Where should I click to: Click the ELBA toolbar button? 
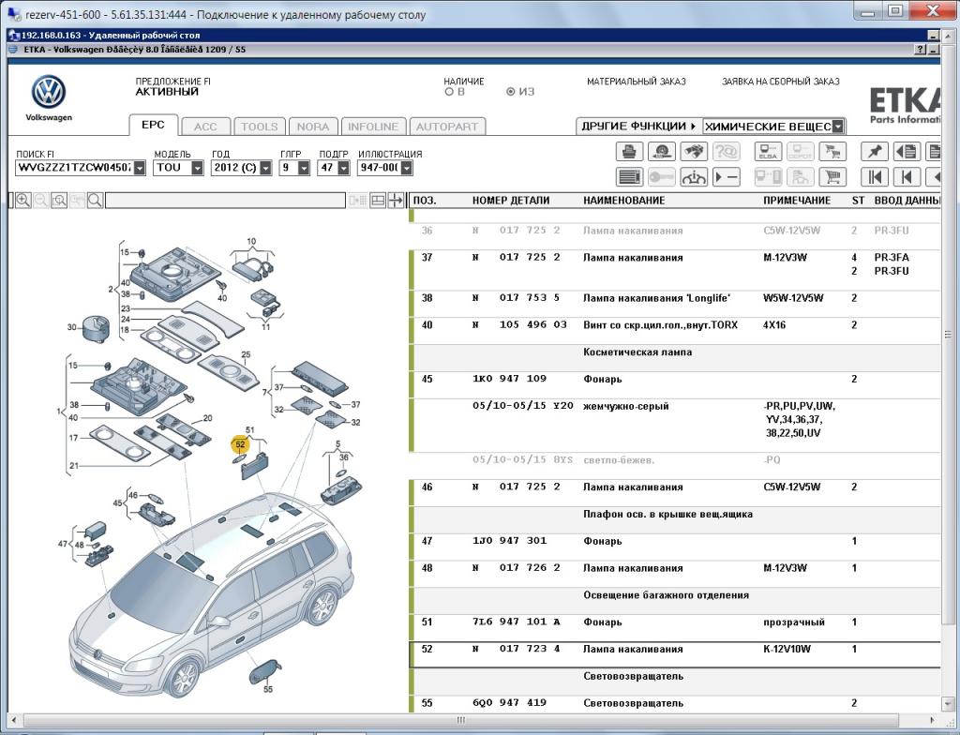click(768, 151)
